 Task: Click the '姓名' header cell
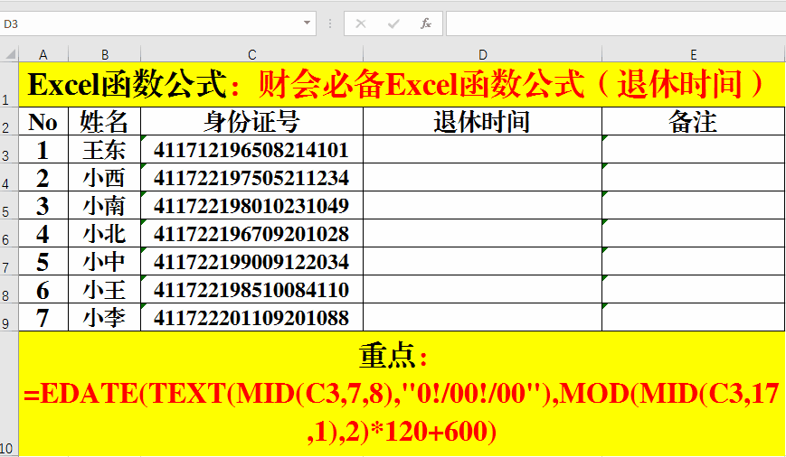(x=104, y=121)
